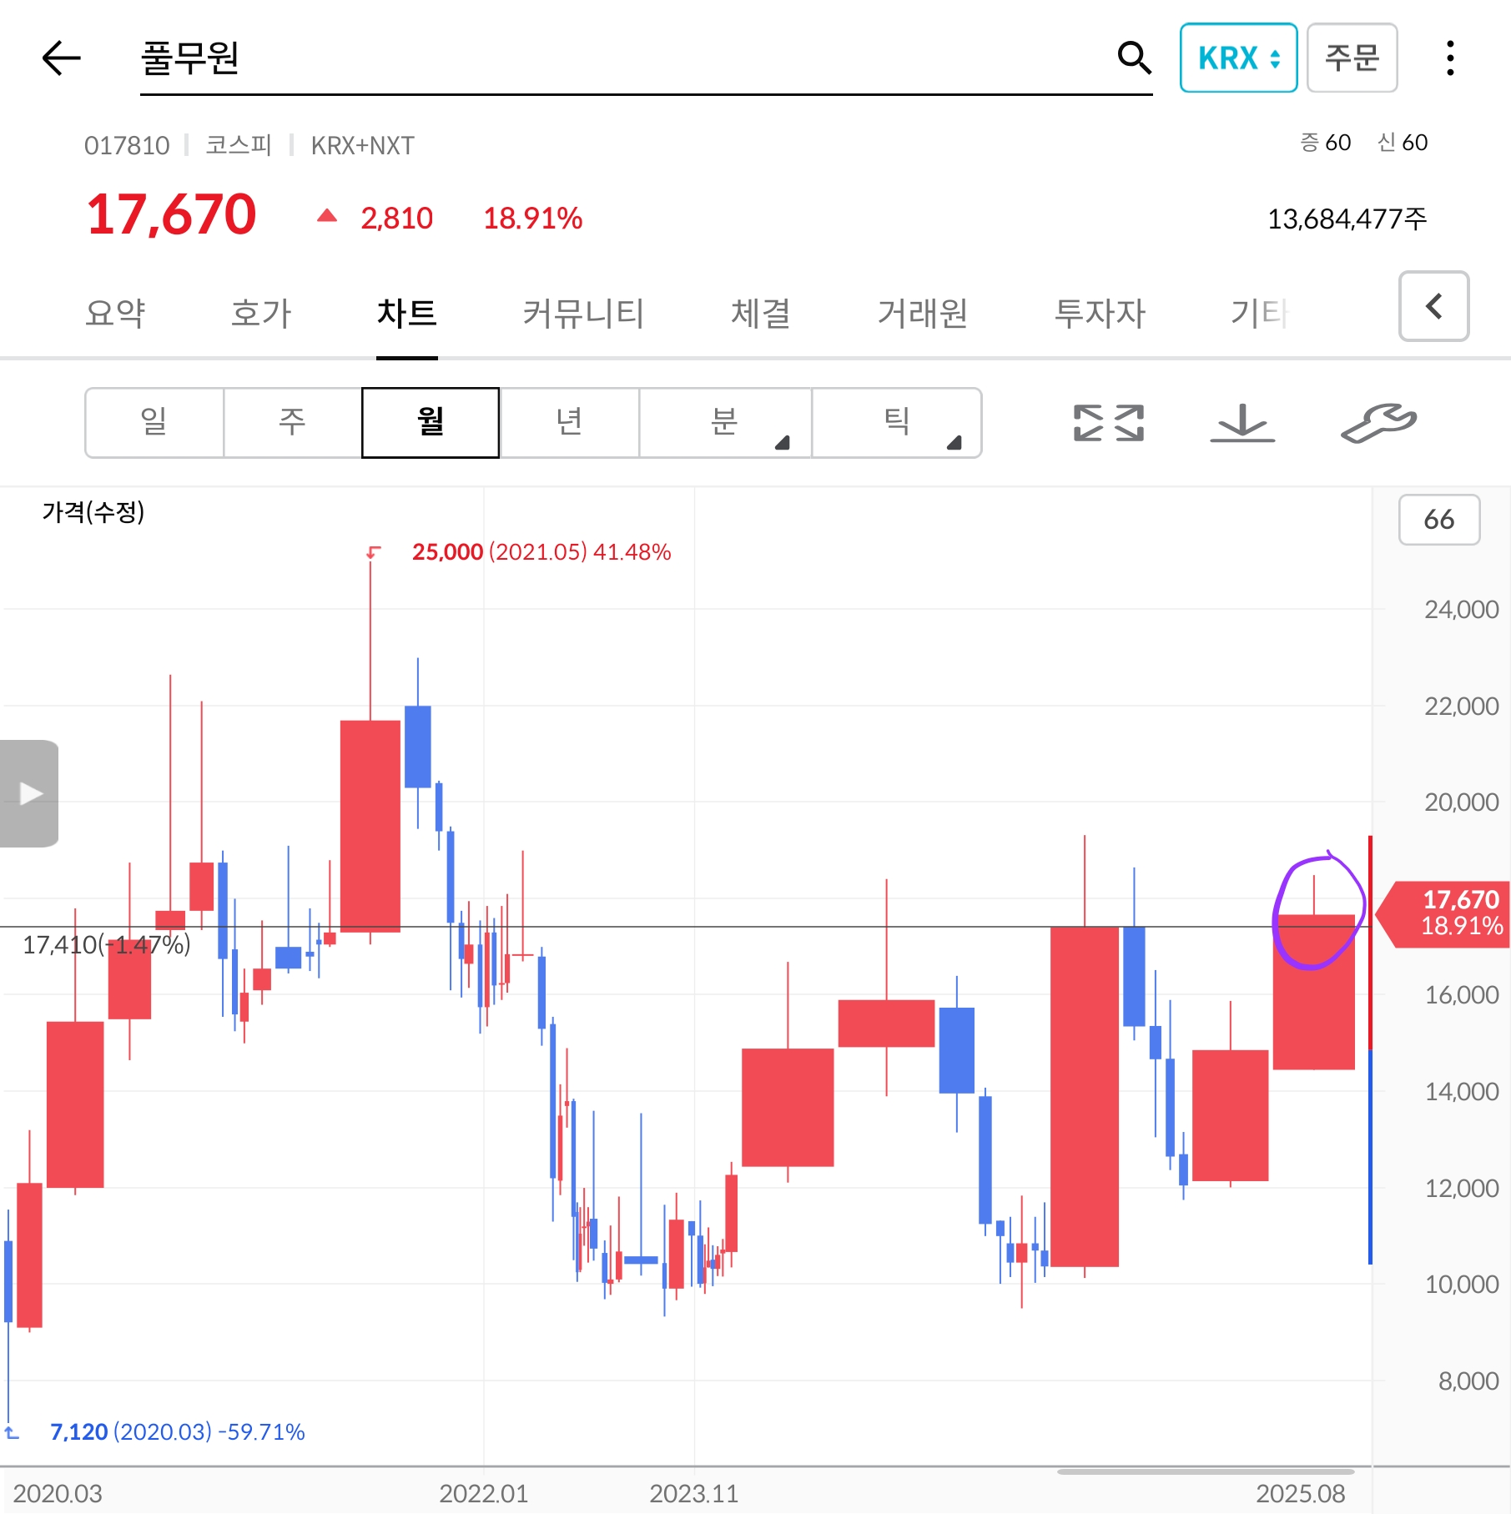Image resolution: width=1511 pixels, height=1514 pixels.
Task: Tap the 가격(수정) chart label
Action: pos(93,511)
